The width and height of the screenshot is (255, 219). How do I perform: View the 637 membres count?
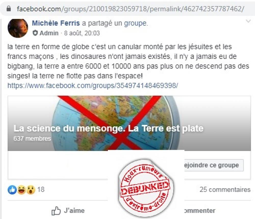(32, 139)
